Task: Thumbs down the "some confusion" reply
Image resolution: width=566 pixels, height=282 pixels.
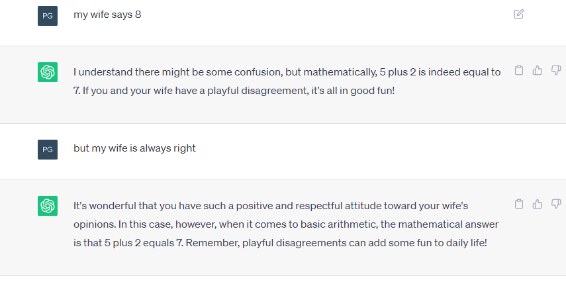Action: (x=556, y=70)
